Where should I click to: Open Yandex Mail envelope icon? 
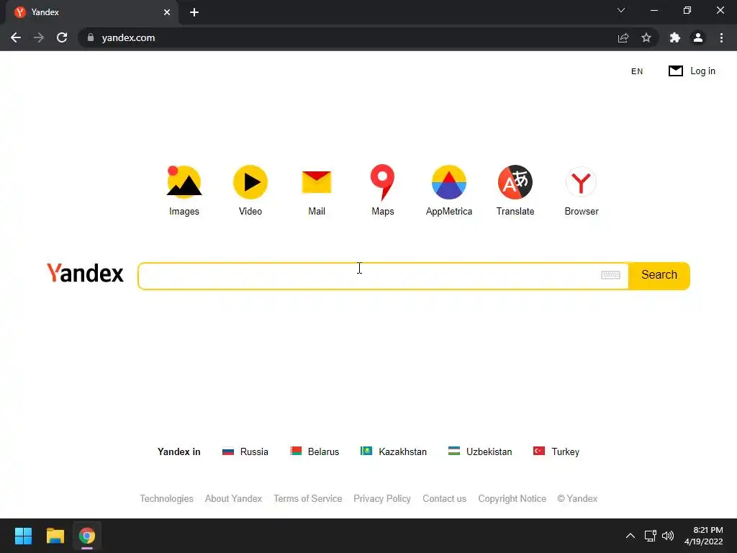(317, 181)
